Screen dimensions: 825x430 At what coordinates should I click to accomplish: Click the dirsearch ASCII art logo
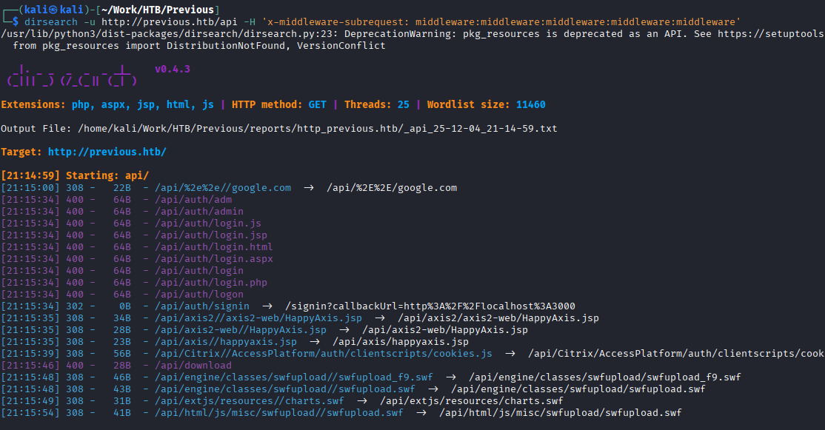[x=70, y=76]
